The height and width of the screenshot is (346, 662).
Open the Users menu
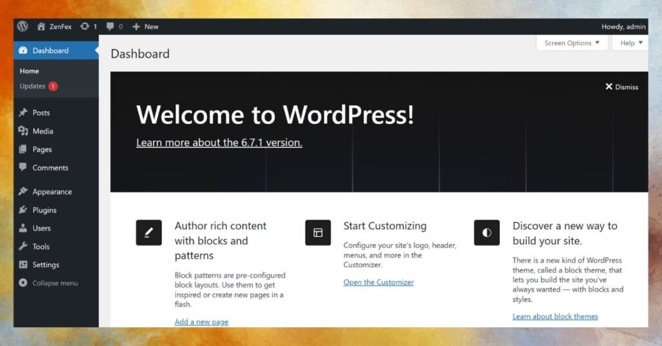[41, 228]
